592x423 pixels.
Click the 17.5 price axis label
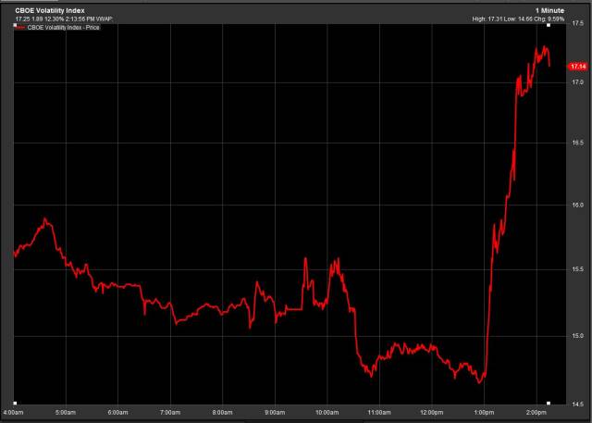click(x=577, y=23)
